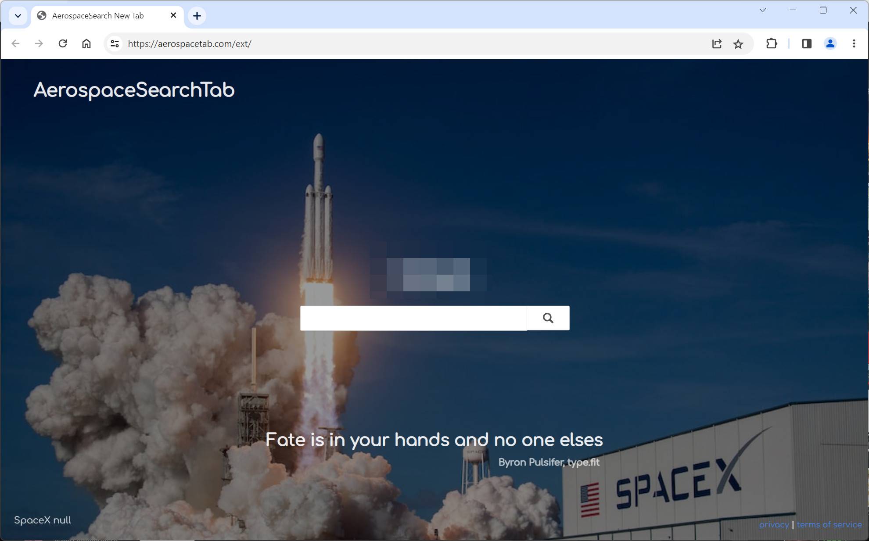Select the AerospaceSearch New Tab tab
This screenshot has width=869, height=541.
(97, 15)
